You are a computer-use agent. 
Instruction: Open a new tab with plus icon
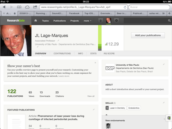(x=169, y=13)
